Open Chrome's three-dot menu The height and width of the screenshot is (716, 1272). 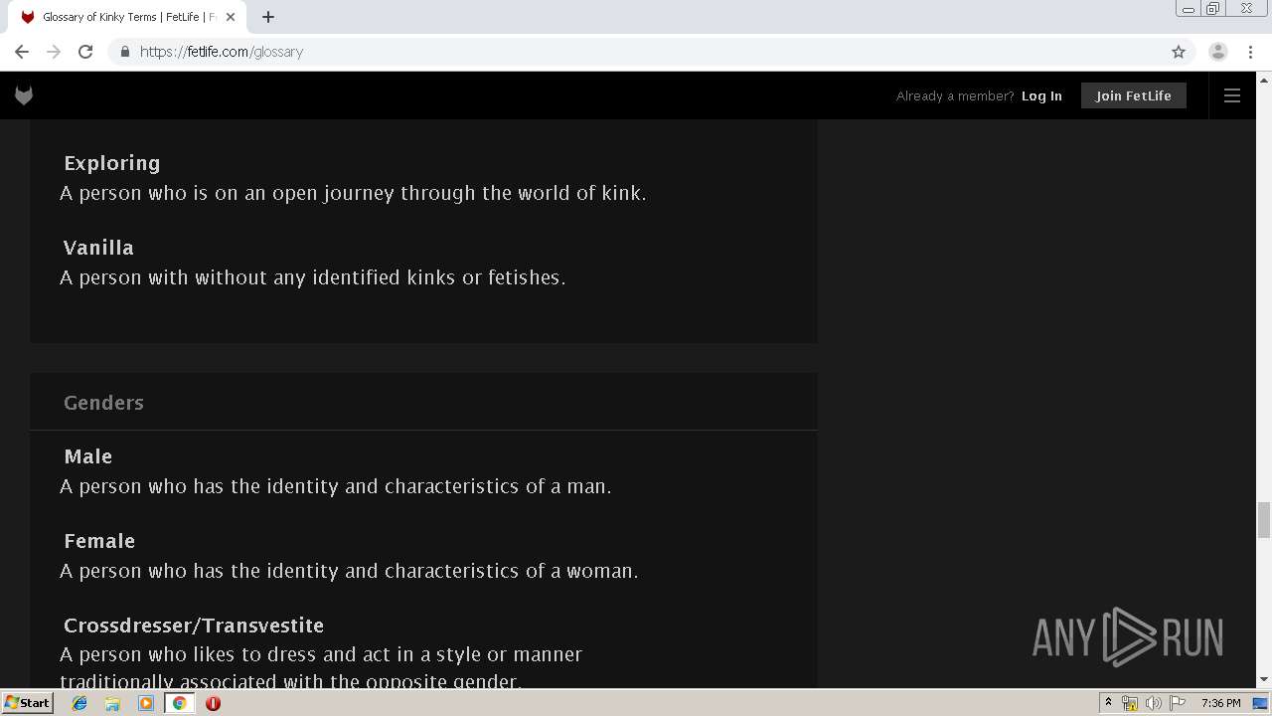tap(1250, 52)
